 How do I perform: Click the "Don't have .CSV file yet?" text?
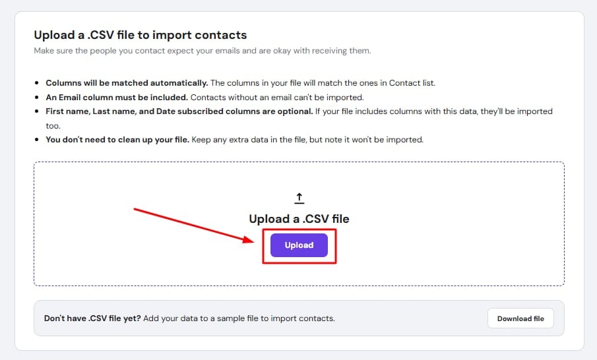[90, 318]
